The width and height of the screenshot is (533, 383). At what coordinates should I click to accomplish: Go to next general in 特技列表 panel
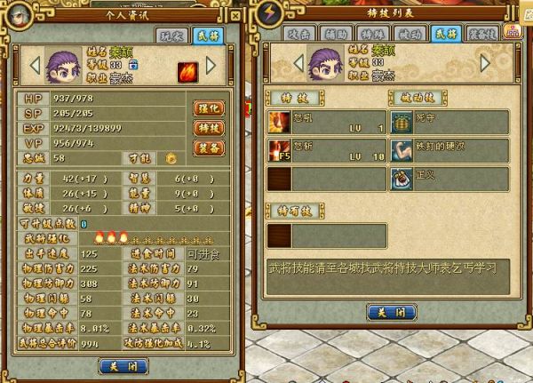click(x=485, y=63)
